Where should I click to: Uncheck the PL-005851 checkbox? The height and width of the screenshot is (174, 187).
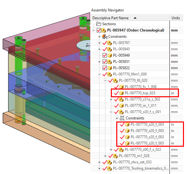(x=105, y=62)
